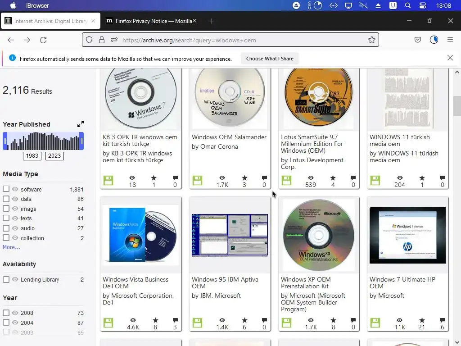Click the eject icon in menu bar
Viewport: 461px width, 346px height.
378,5
